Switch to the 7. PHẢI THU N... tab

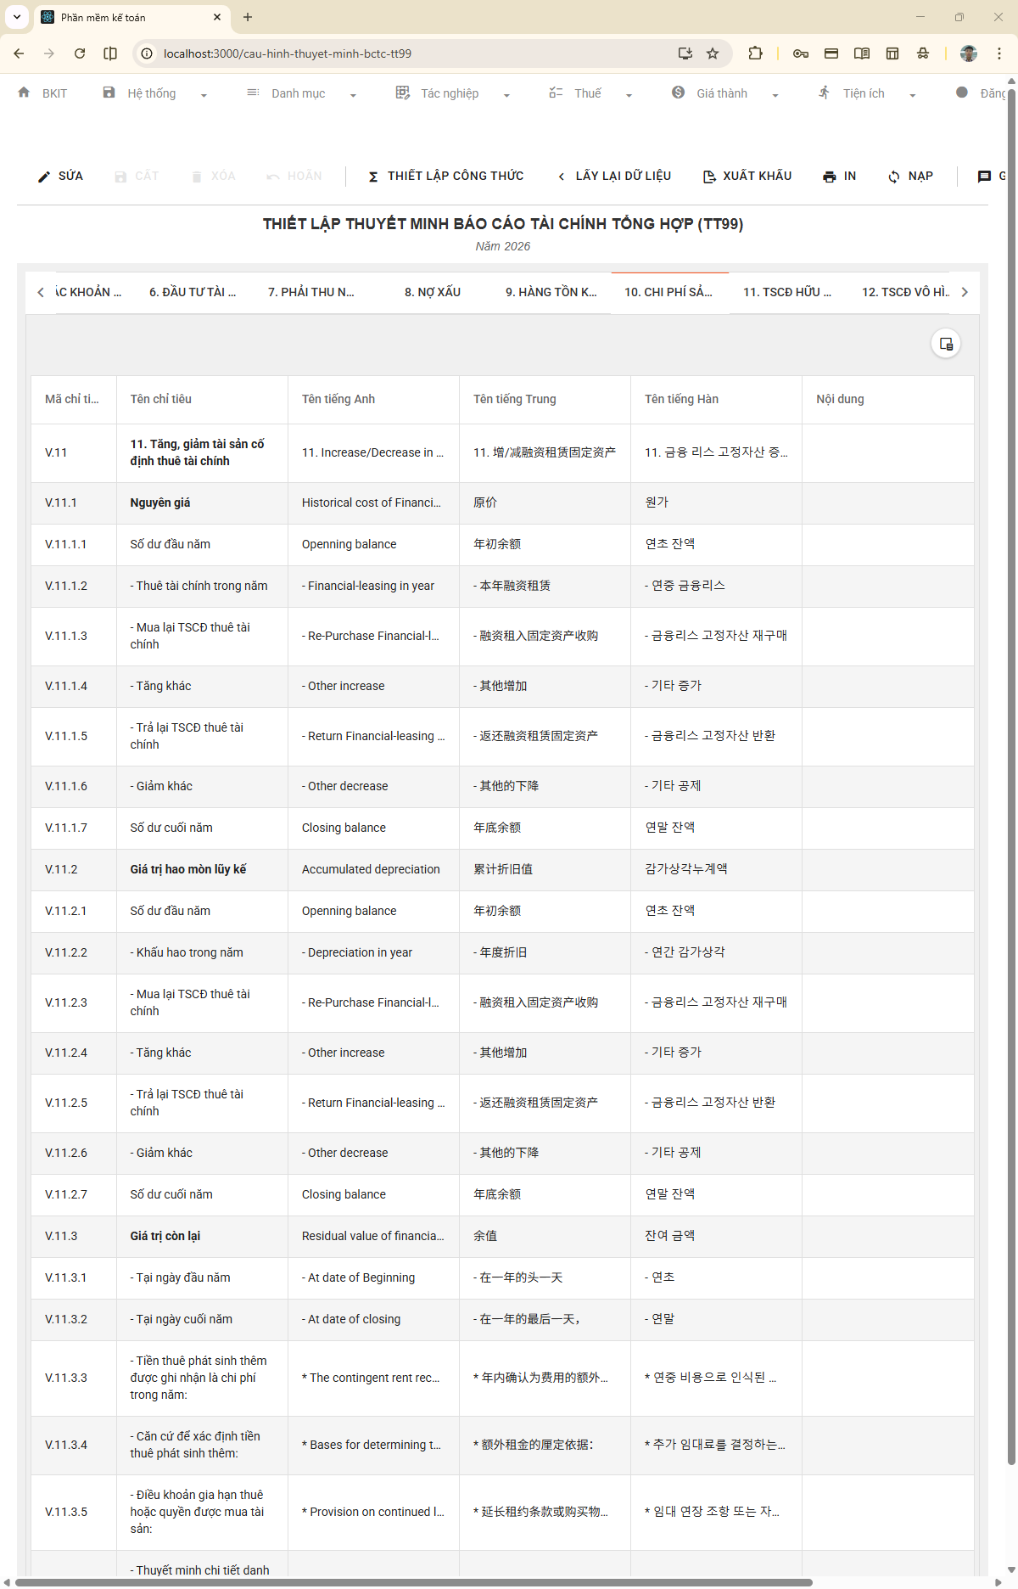click(311, 292)
